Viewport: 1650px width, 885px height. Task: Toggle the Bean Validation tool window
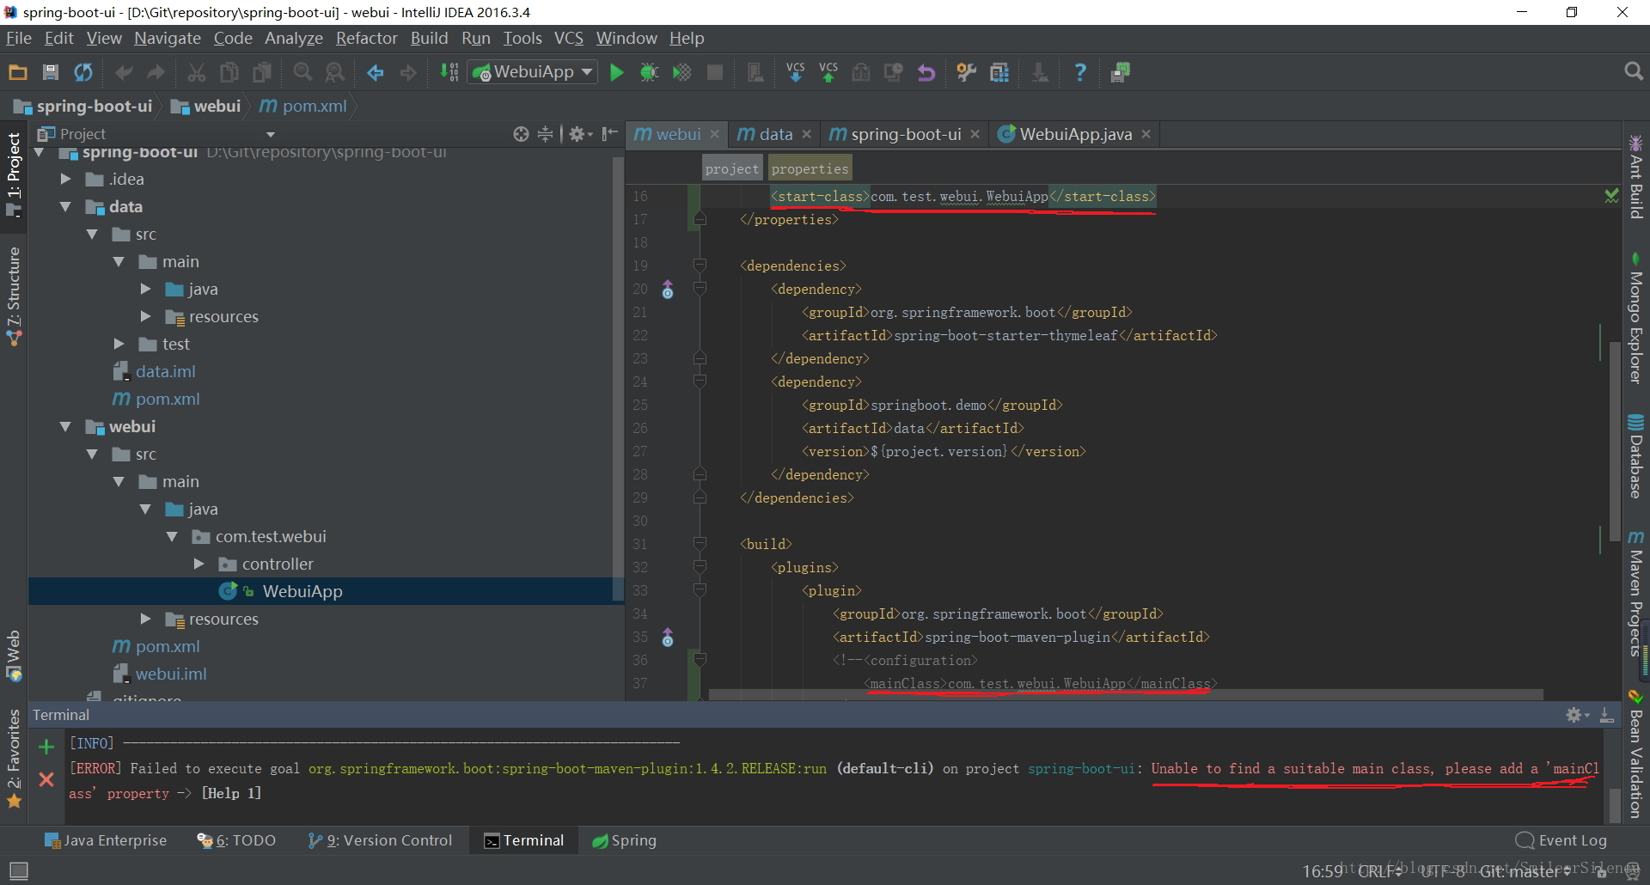point(1635,754)
